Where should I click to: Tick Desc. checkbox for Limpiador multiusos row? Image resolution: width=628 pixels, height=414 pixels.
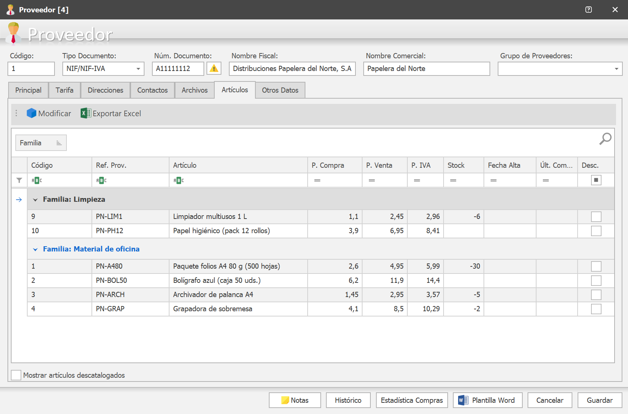[596, 217]
